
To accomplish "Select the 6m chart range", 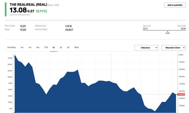I will click(x=38, y=47).
